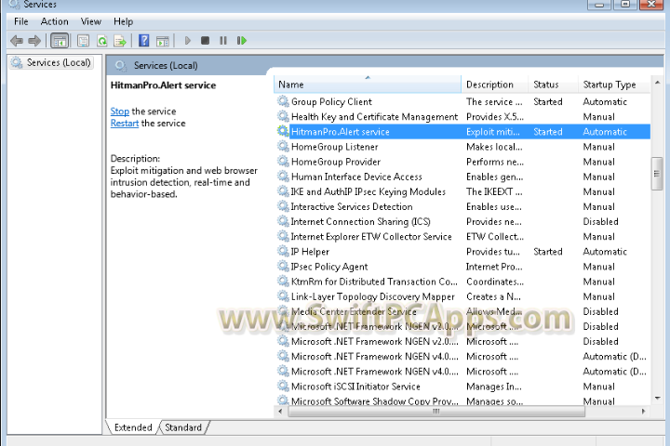Click the Stop the service link

tap(120, 111)
